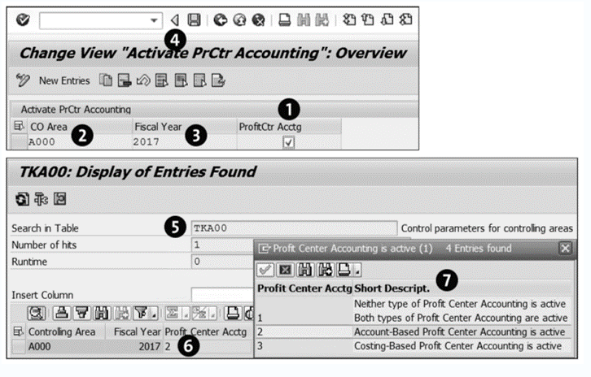Toggle the ProfitCtr Acctg checkbox
Image resolution: width=591 pixels, height=377 pixels.
point(288,142)
